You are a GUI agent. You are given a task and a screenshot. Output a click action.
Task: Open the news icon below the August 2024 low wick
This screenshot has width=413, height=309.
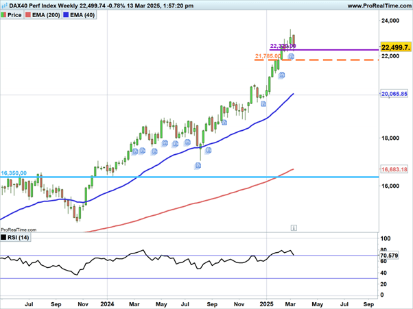click(198, 166)
